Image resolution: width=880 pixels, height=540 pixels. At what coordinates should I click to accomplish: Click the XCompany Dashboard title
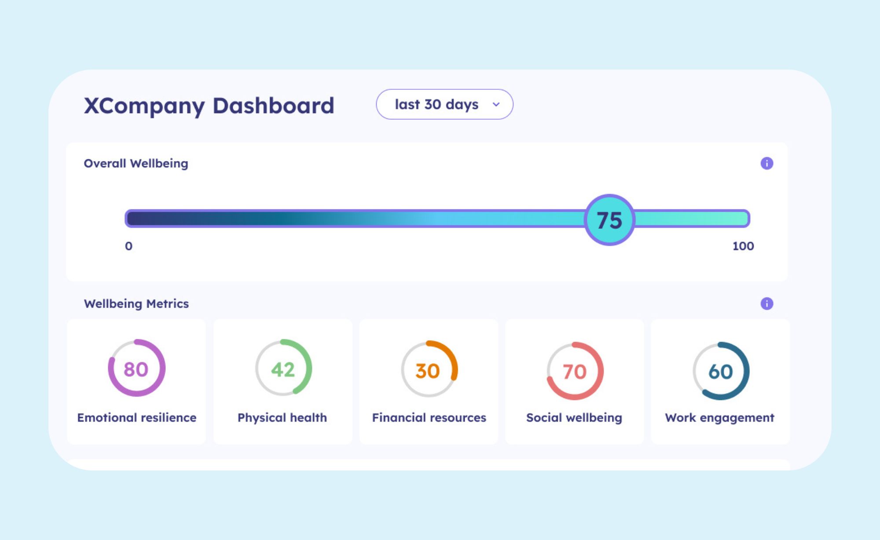click(209, 106)
